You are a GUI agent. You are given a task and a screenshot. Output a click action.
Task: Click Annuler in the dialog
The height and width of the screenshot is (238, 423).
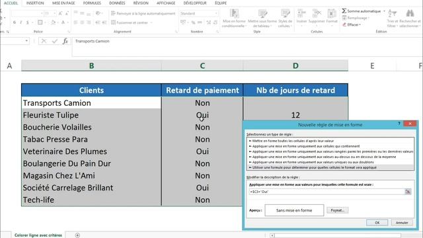point(402,223)
